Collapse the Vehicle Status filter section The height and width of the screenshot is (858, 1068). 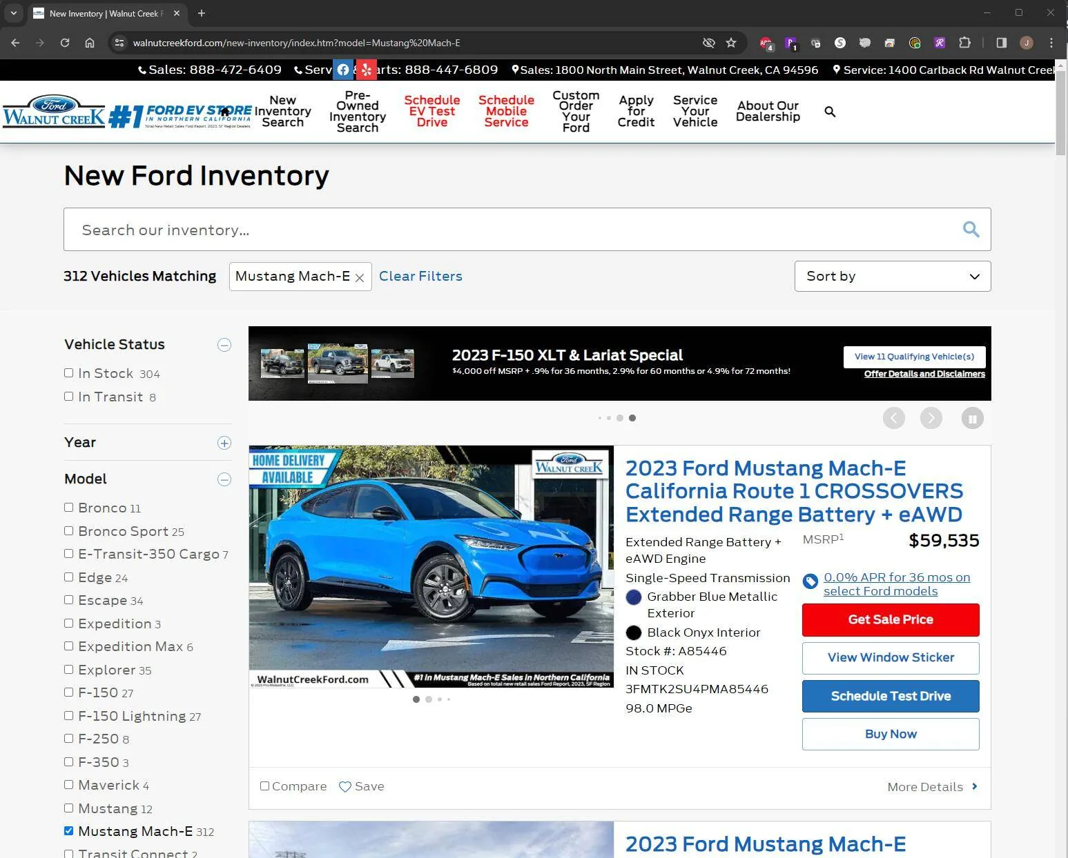pos(224,345)
